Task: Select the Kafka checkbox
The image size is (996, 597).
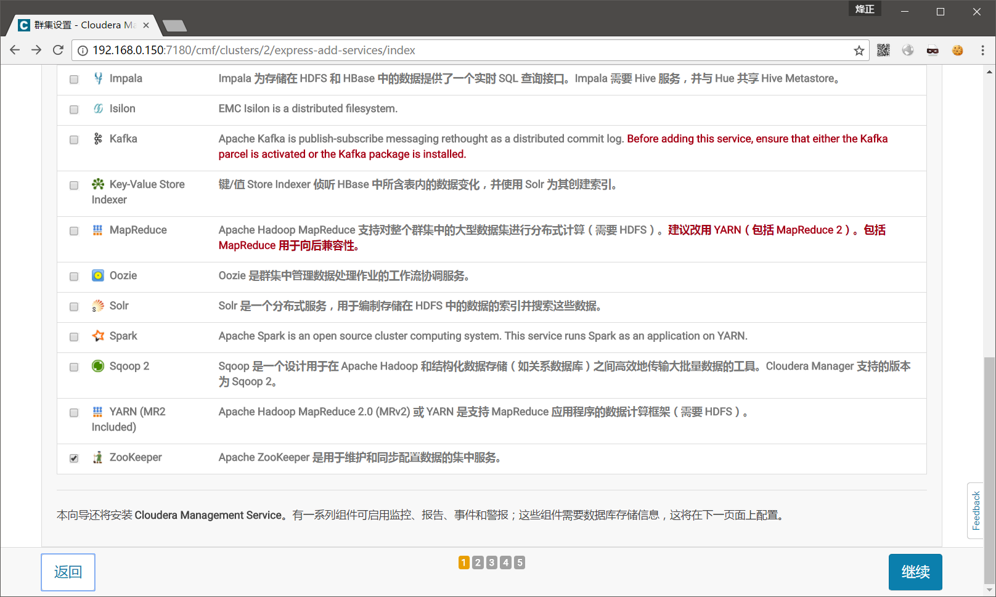Action: click(x=74, y=140)
